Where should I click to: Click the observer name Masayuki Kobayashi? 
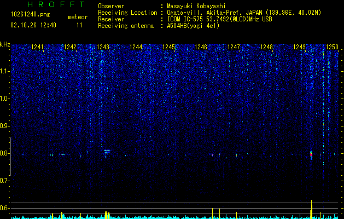pyautogui.click(x=196, y=6)
